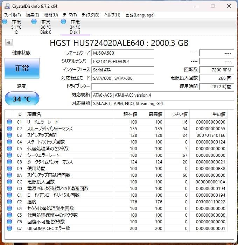Click the status orb for C2 温度
This screenshot has width=238, height=245.
9,202
